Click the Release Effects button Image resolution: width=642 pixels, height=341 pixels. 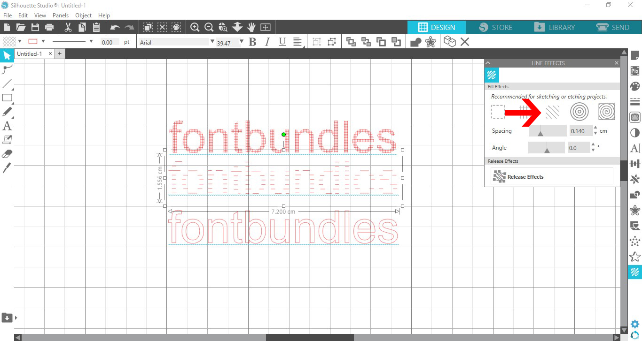pos(552,176)
